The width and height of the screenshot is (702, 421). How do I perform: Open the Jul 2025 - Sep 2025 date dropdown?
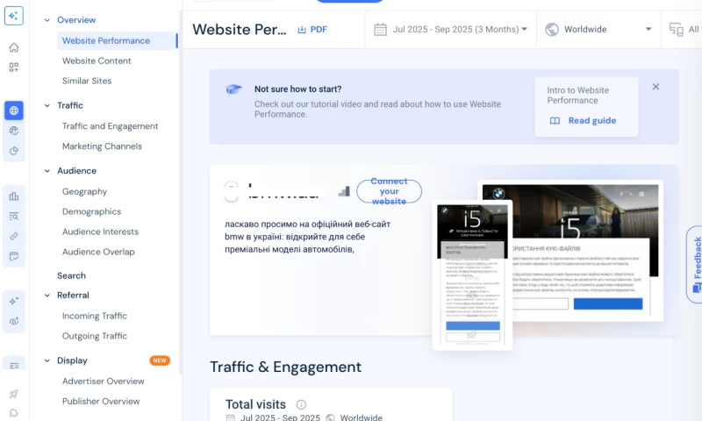pyautogui.click(x=451, y=30)
